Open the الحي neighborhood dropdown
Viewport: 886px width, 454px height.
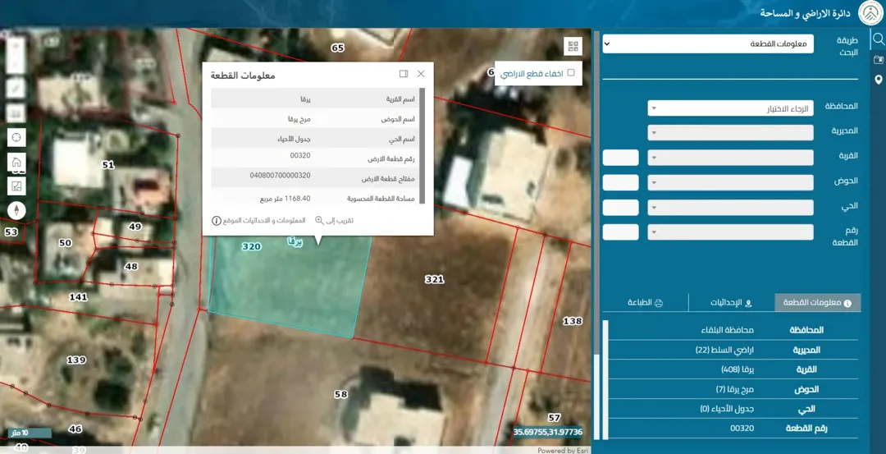click(731, 208)
